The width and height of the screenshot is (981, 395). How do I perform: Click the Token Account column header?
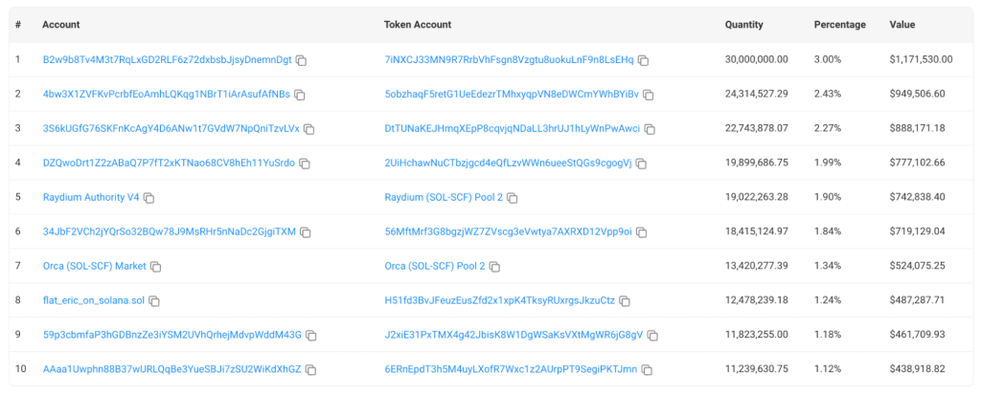point(418,24)
